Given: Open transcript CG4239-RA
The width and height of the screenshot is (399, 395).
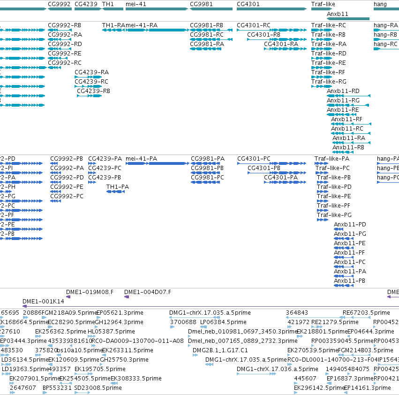Looking at the screenshot, I should [91, 72].
